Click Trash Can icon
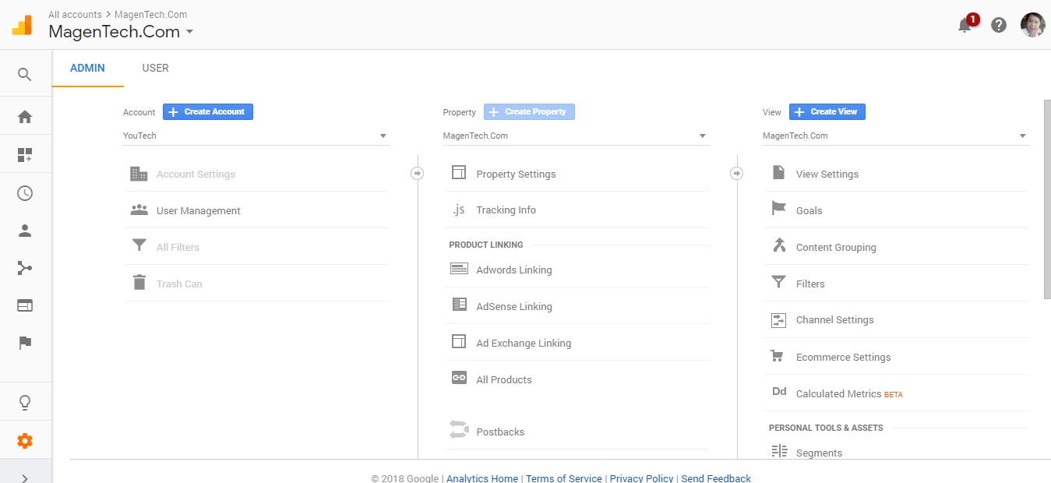This screenshot has width=1051, height=483. (x=139, y=283)
